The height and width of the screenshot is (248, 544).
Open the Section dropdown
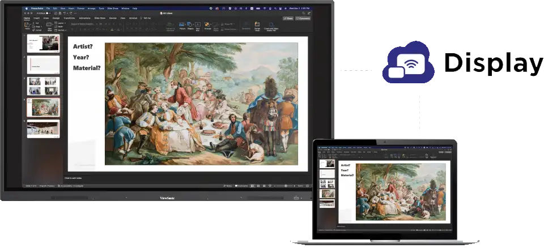point(62,30)
